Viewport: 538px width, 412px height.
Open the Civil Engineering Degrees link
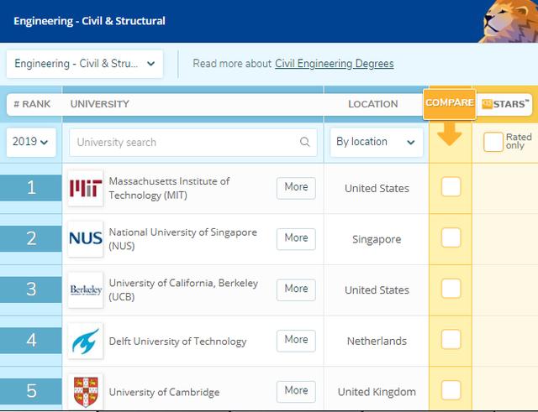pyautogui.click(x=334, y=63)
